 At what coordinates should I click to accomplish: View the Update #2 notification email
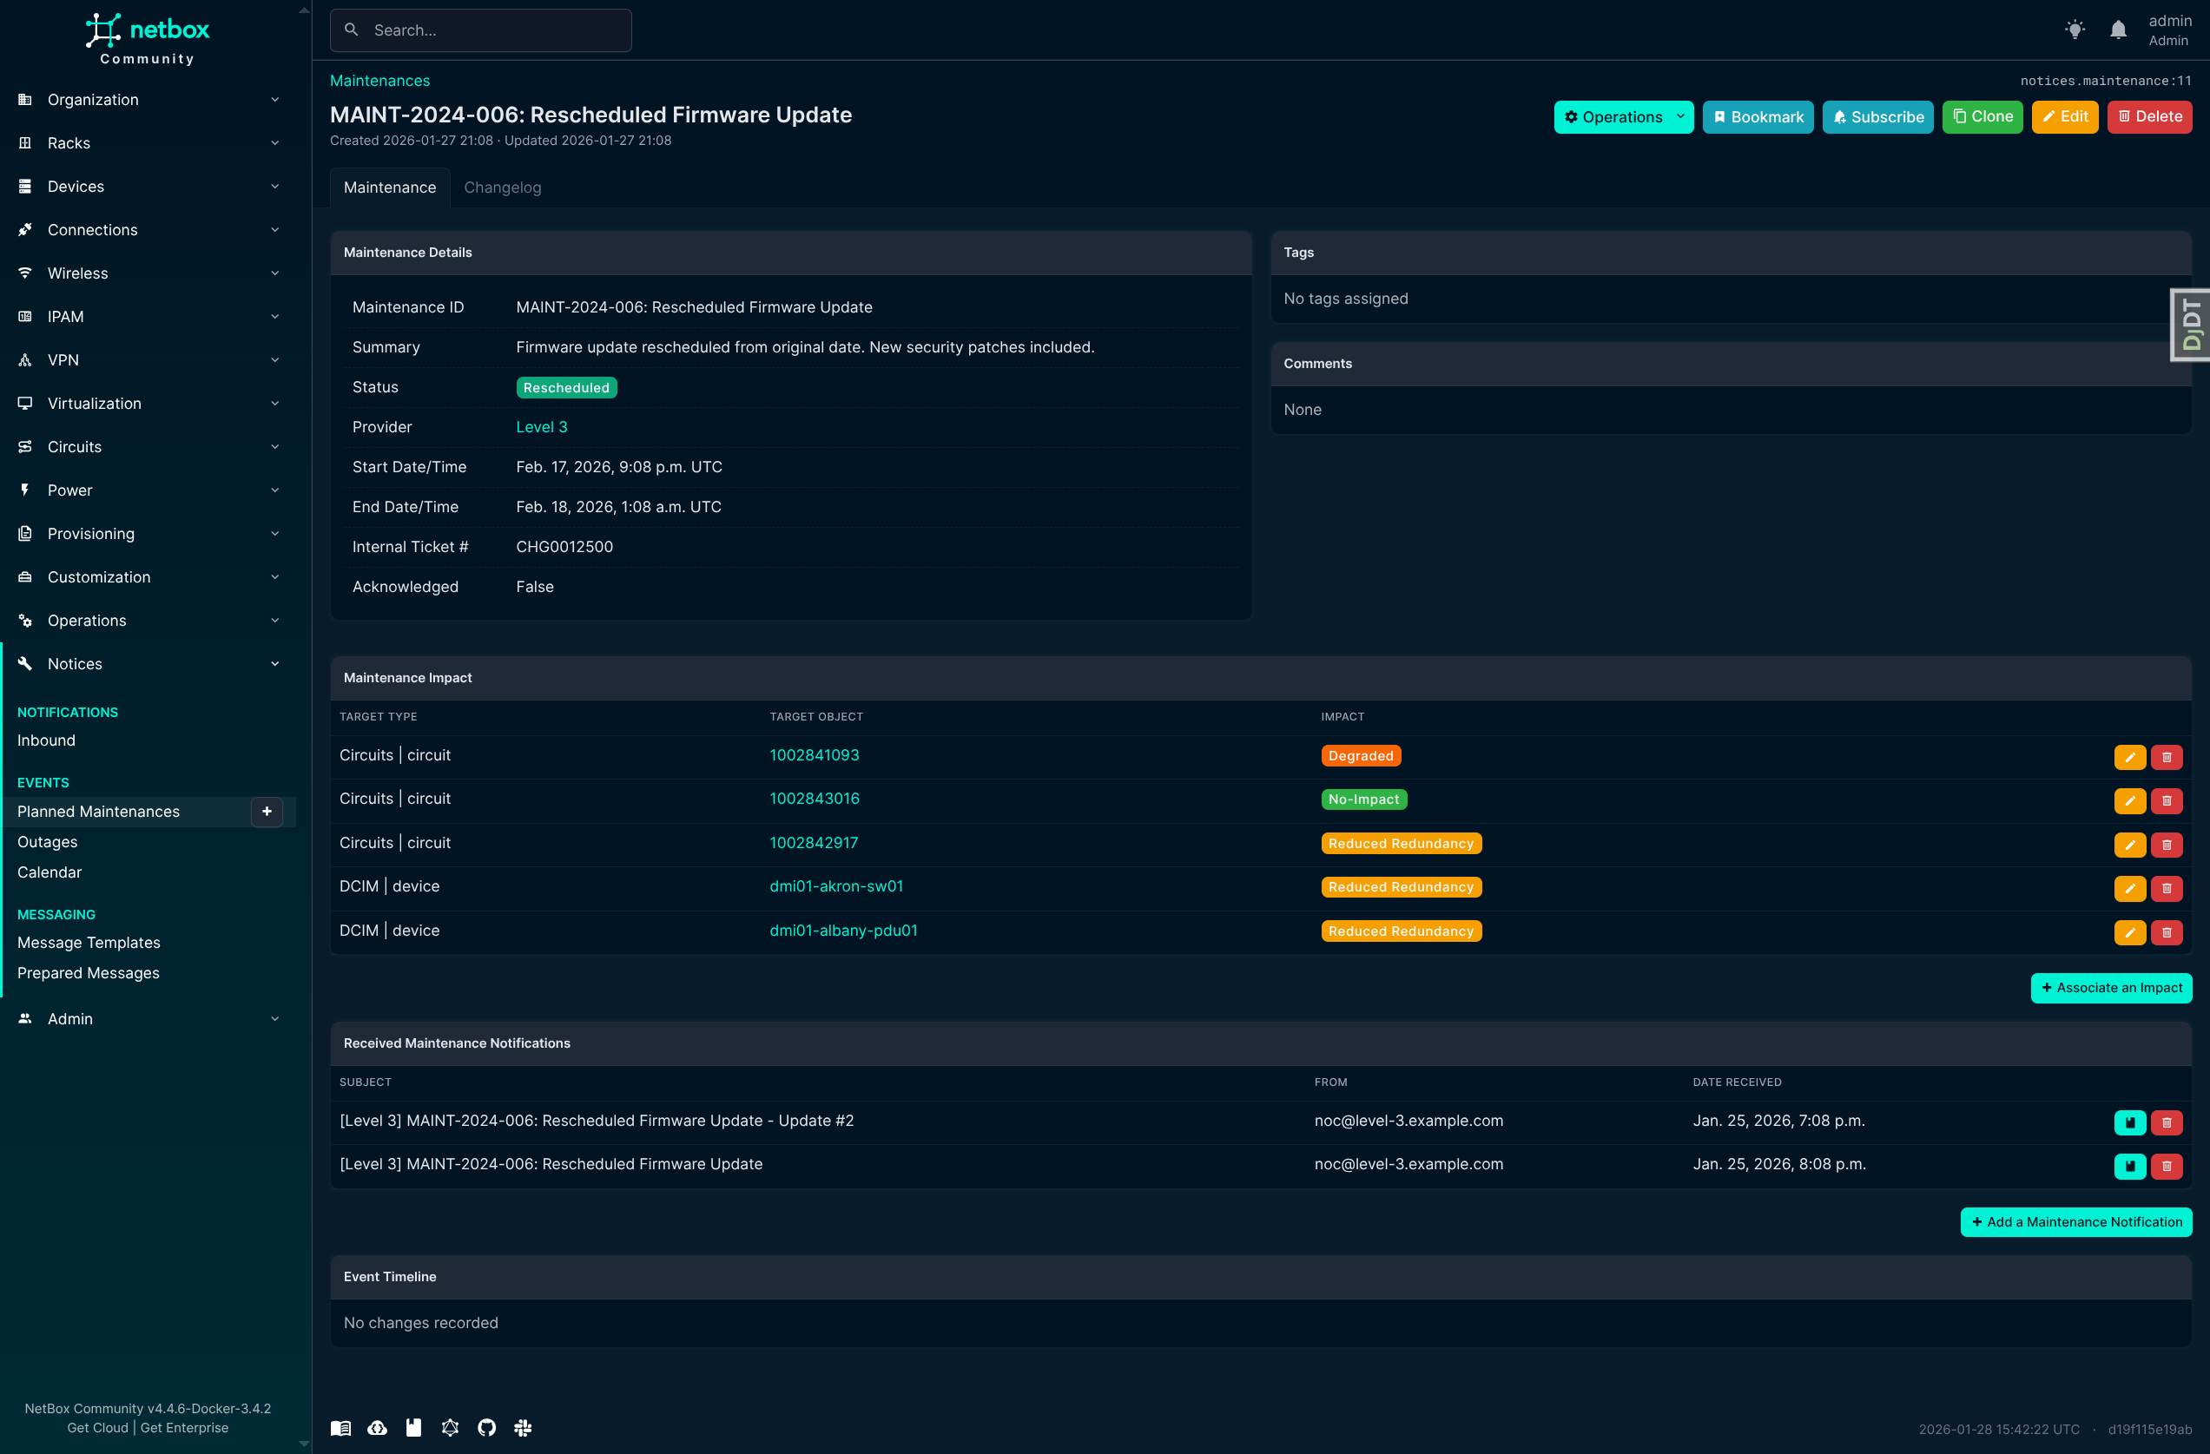[x=2129, y=1122]
